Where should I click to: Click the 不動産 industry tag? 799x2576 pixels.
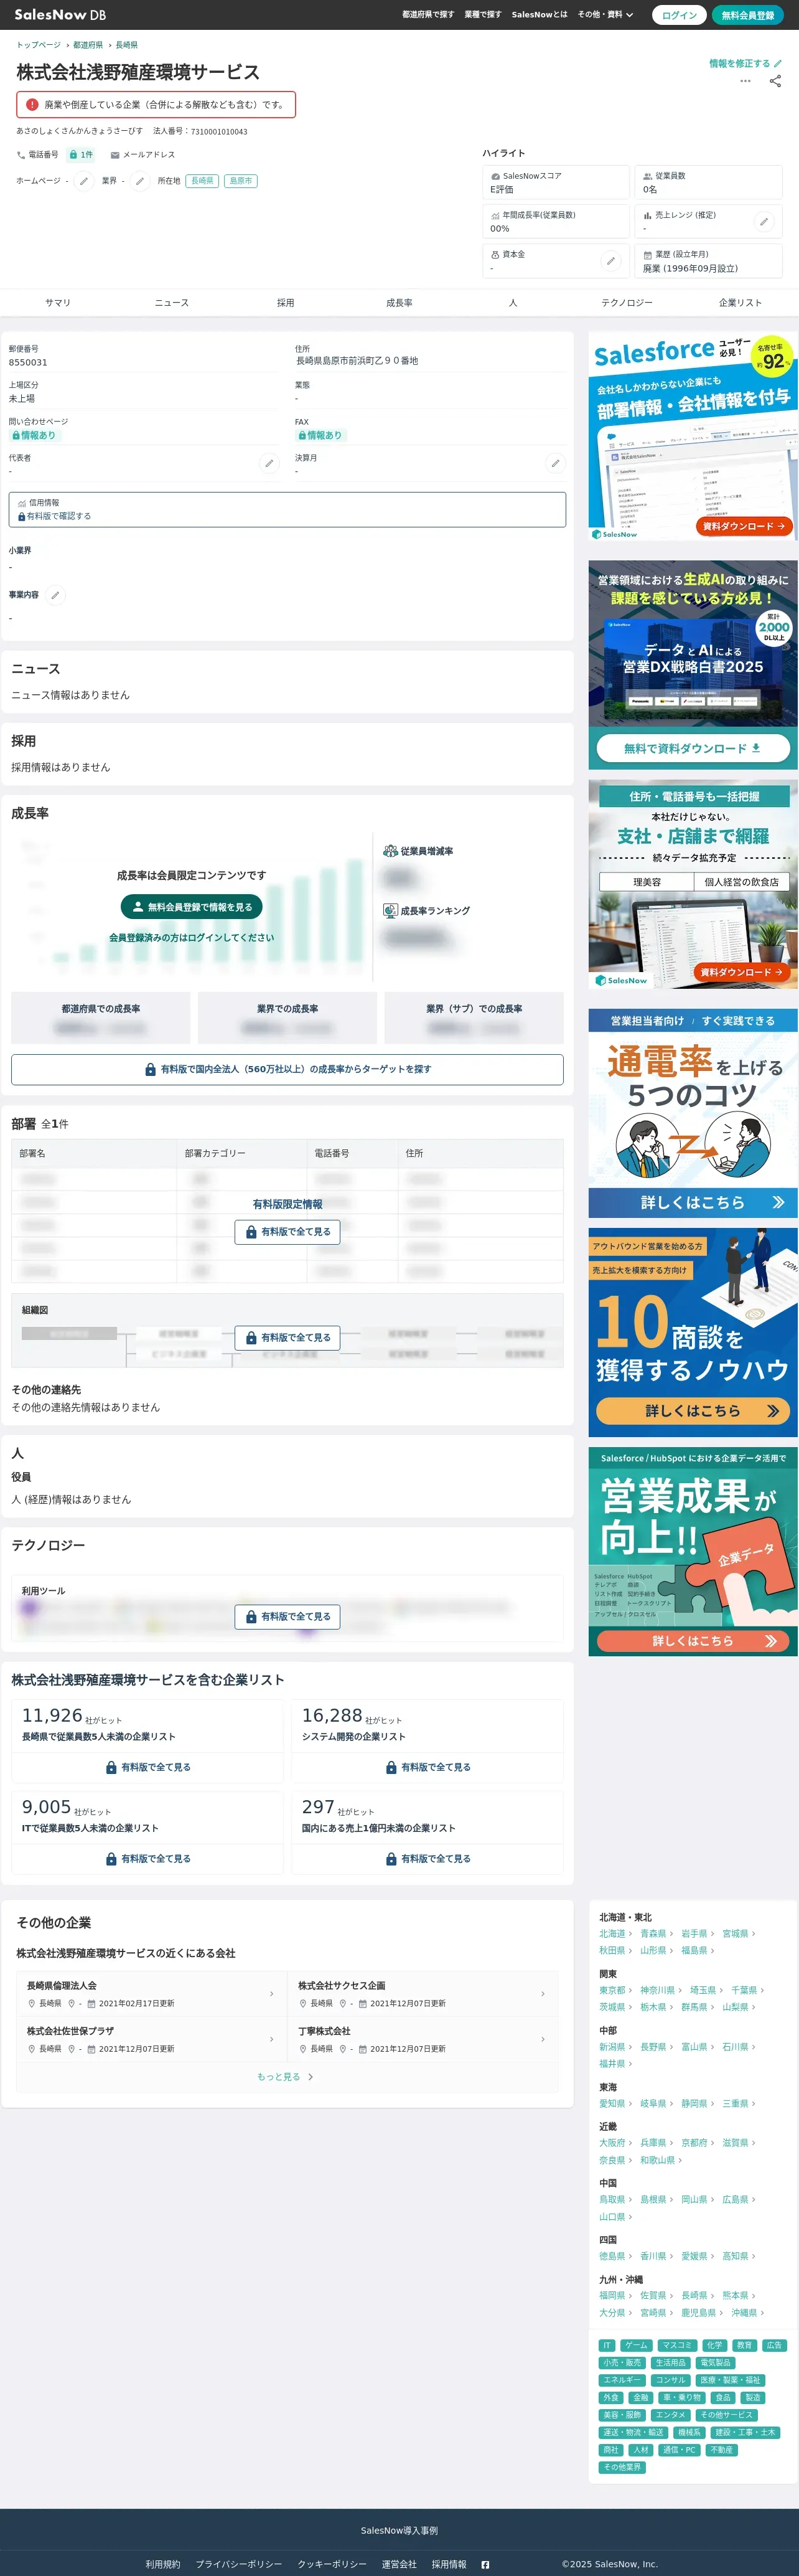tap(721, 2450)
